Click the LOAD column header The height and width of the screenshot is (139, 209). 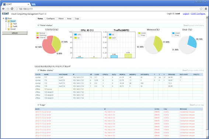tap(97, 74)
